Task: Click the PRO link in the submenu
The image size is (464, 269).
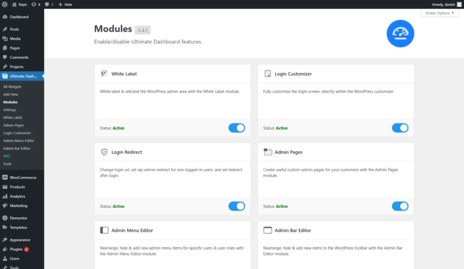Action: [x=6, y=156]
